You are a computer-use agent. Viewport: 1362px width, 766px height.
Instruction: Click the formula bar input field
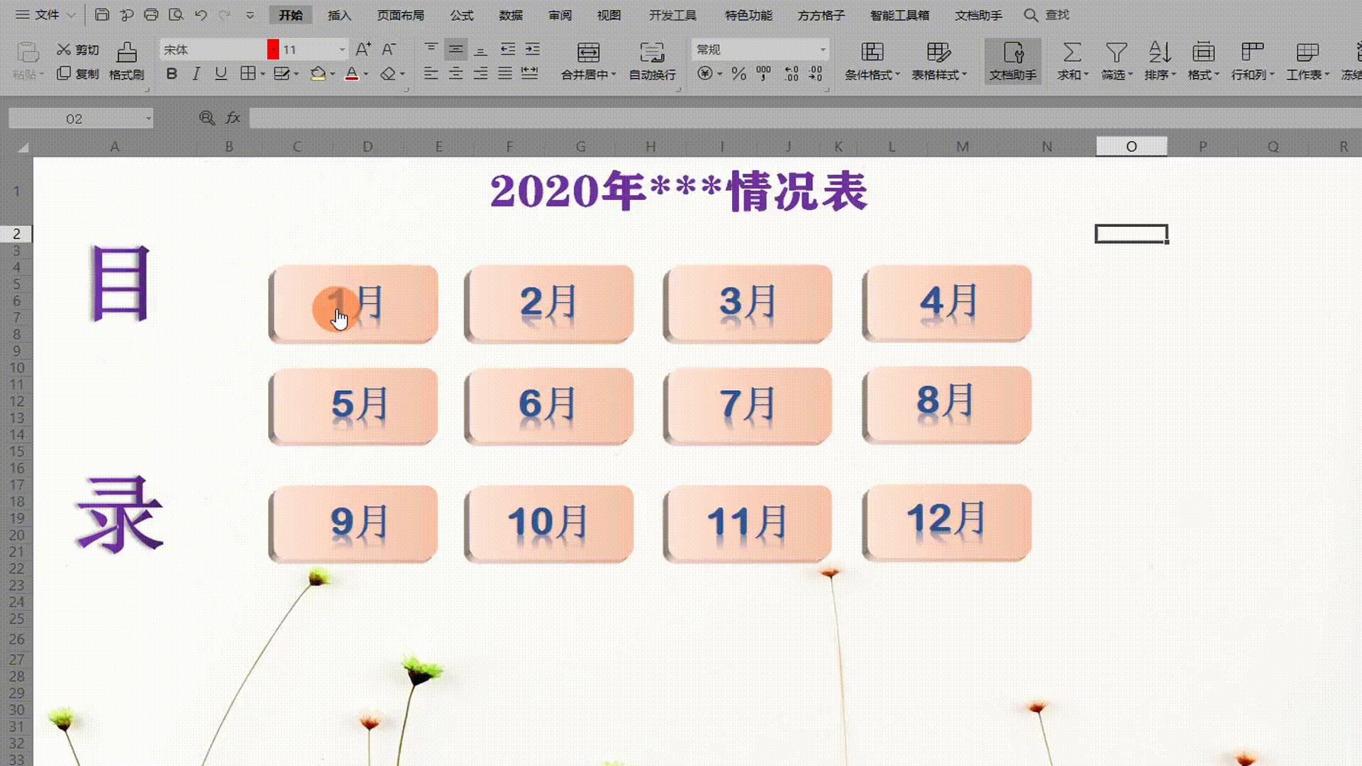[x=805, y=118]
